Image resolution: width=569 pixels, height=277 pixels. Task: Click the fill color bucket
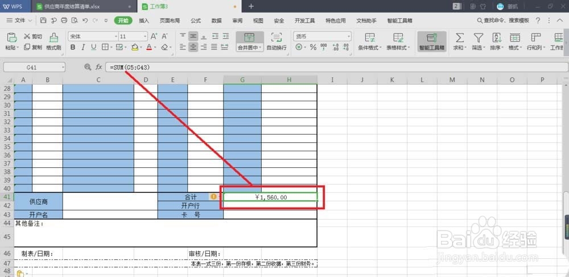tap(135, 47)
